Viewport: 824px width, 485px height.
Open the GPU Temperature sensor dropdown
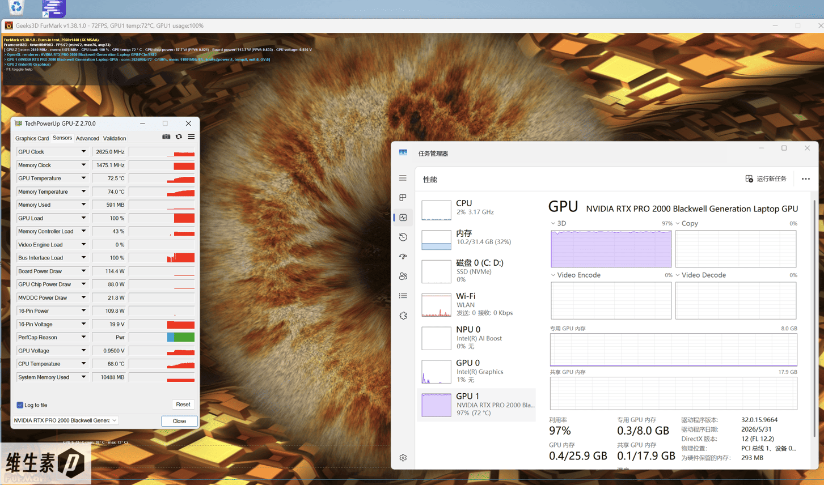tap(83, 178)
